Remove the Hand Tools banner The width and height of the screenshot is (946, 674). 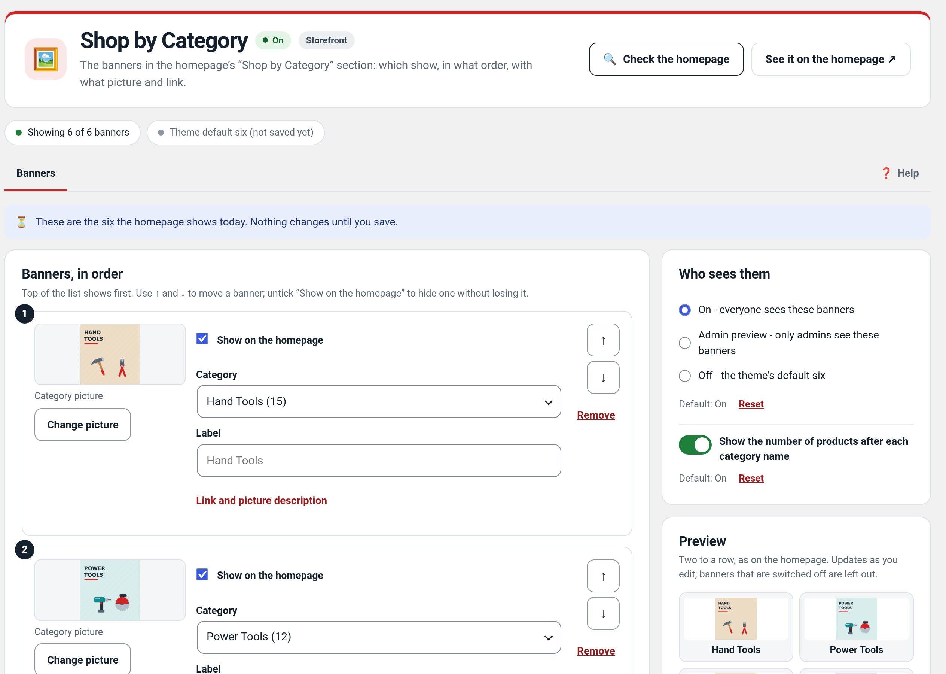click(x=595, y=415)
